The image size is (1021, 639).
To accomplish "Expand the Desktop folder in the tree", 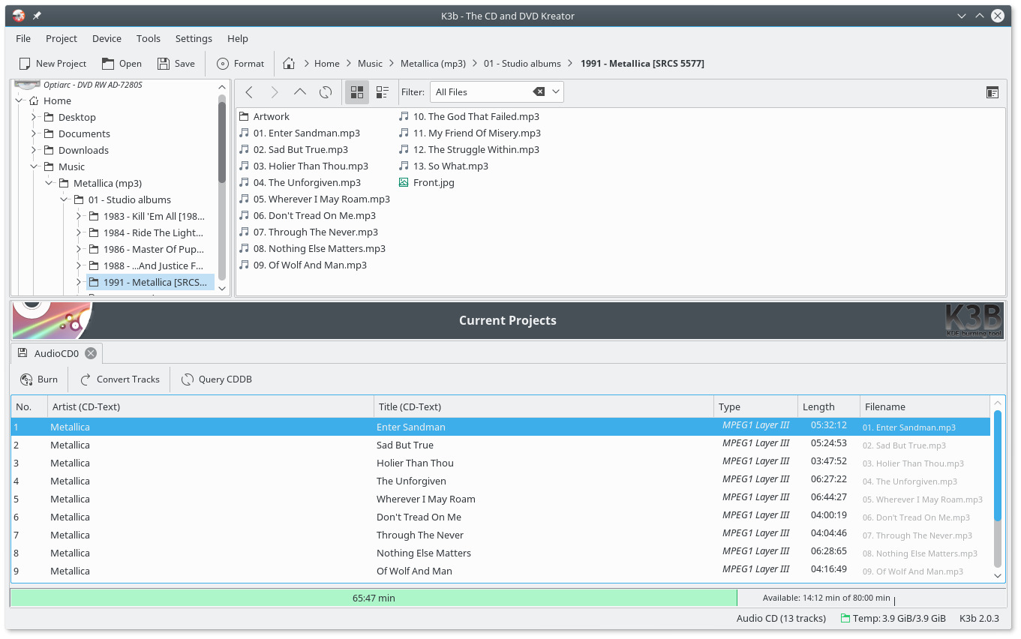I will pos(34,117).
